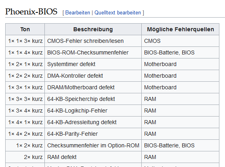The height and width of the screenshot is (167, 225).
Task: Click the DMA-Kontroller defekt cell
Action: [93, 76]
